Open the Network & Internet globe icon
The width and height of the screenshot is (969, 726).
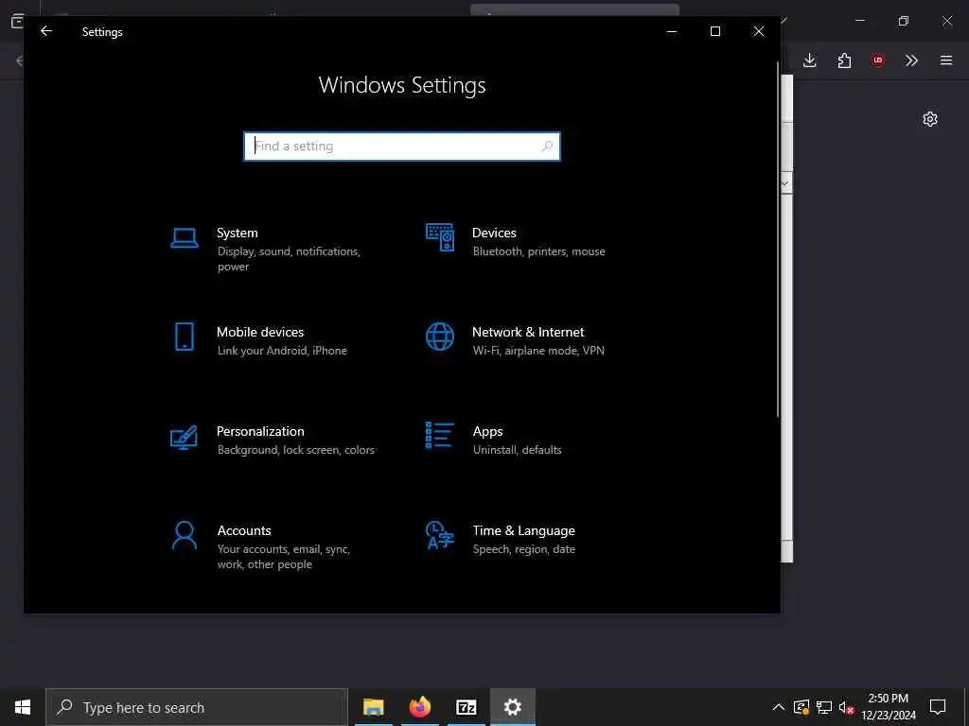440,337
